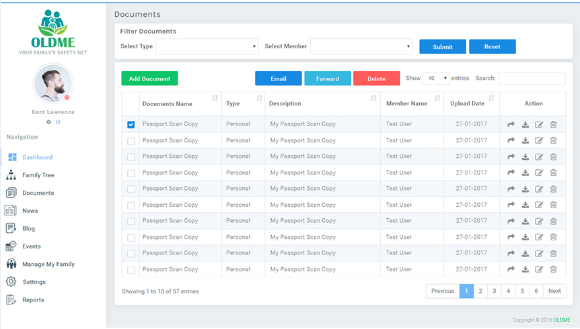Open Family Tree via its sidebar icon

(x=11, y=175)
